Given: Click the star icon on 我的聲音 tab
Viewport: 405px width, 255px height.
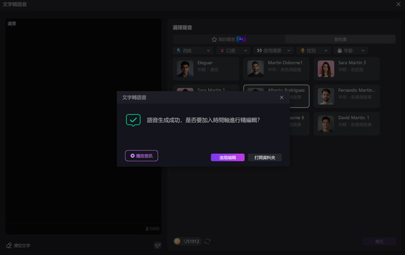Looking at the screenshot, I should coord(214,39).
